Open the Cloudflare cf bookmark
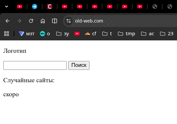Viewport: 177px width, 124px height. [x=90, y=34]
